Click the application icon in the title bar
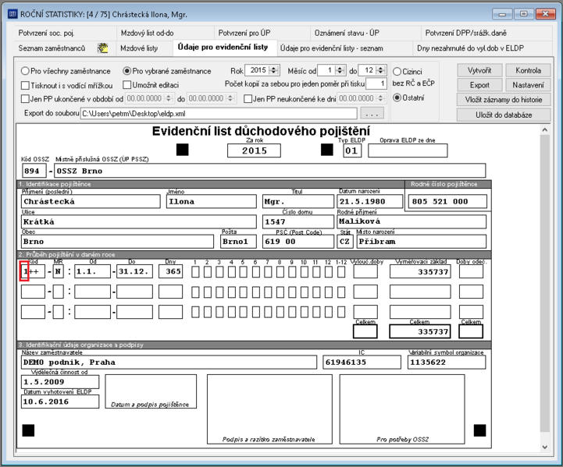The image size is (563, 467). (x=12, y=14)
